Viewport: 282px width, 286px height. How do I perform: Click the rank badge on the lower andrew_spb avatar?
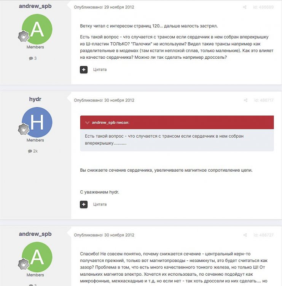point(24,264)
